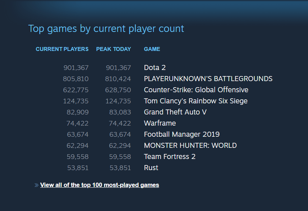Open the Warframe game entry
The image size is (308, 211).
[160, 123]
